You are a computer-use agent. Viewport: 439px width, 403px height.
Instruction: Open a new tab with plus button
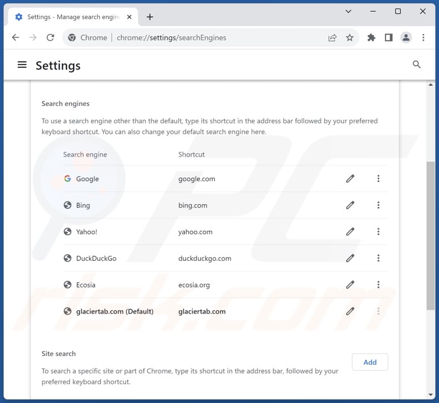pos(149,17)
